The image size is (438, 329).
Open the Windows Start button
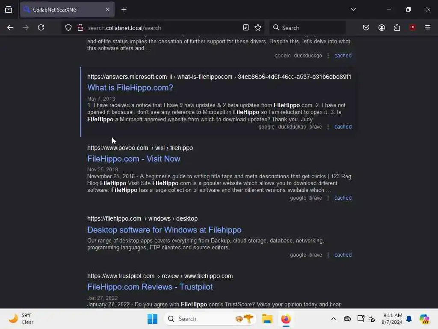coord(153,319)
